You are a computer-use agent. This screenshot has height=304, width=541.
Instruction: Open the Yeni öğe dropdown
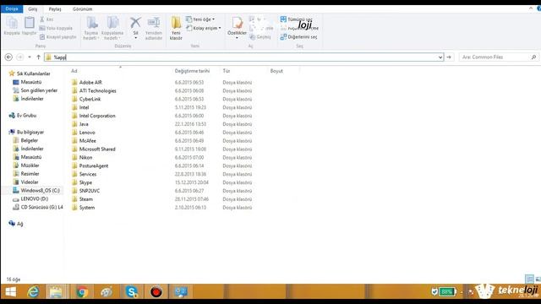(x=200, y=19)
